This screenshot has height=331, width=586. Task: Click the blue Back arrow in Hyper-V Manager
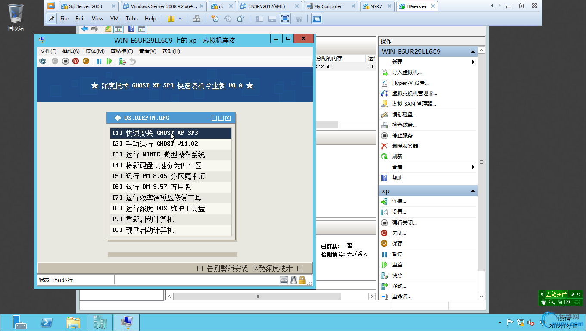[x=85, y=29]
